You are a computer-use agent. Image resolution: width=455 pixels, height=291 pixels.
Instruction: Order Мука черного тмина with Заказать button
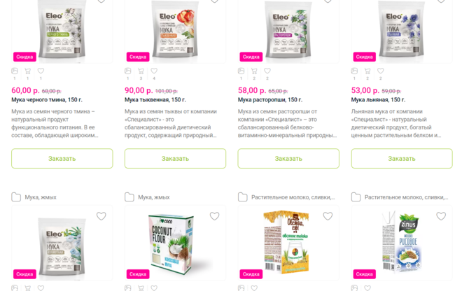point(62,159)
